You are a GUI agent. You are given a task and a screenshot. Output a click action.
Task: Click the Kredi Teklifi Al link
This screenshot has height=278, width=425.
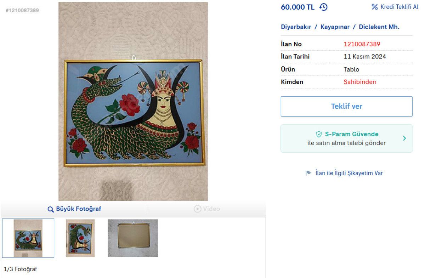(x=399, y=7)
